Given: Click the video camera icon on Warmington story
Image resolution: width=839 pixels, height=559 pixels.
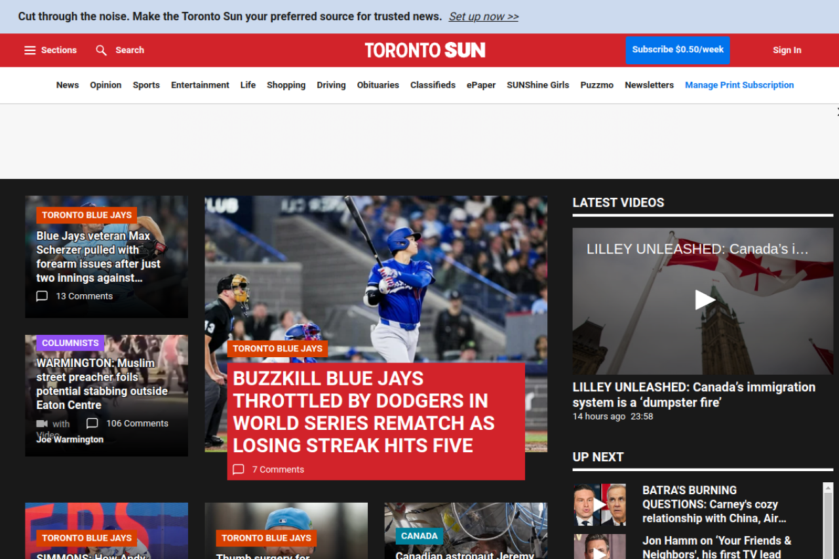Looking at the screenshot, I should [x=42, y=423].
